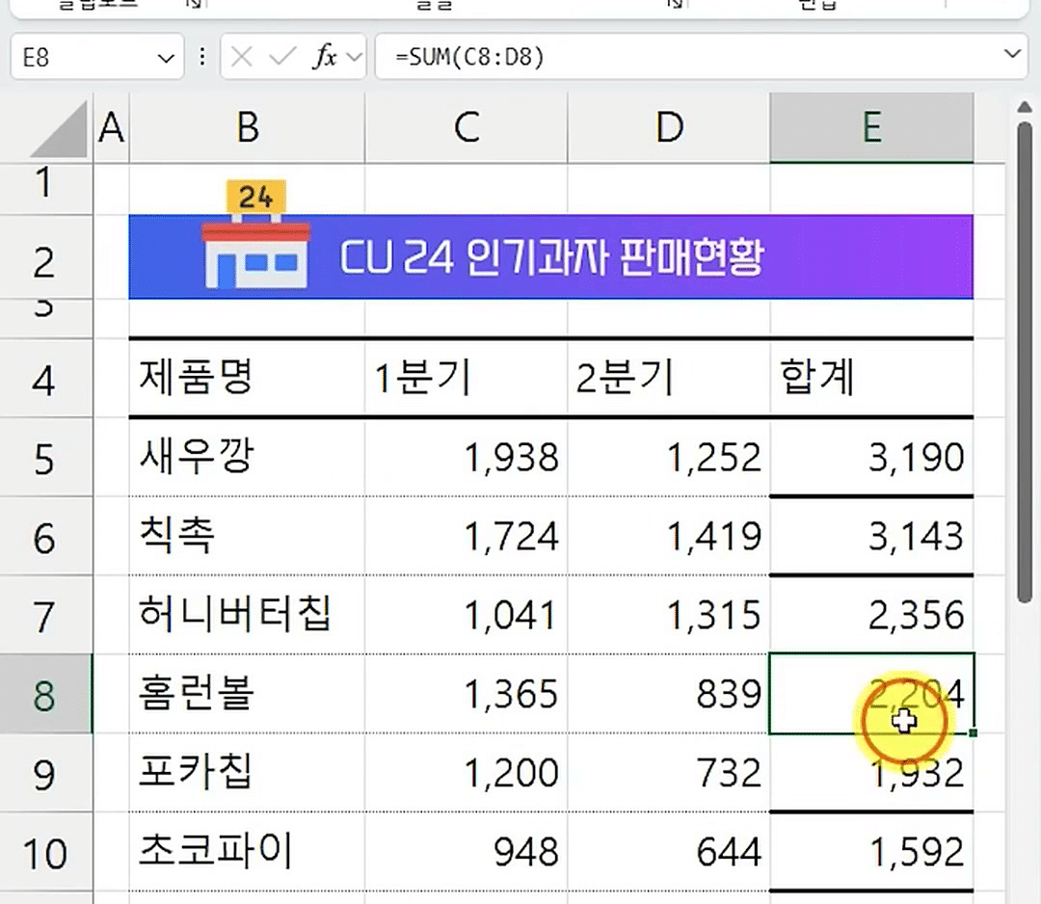Select cell with value 1,365

click(x=467, y=694)
